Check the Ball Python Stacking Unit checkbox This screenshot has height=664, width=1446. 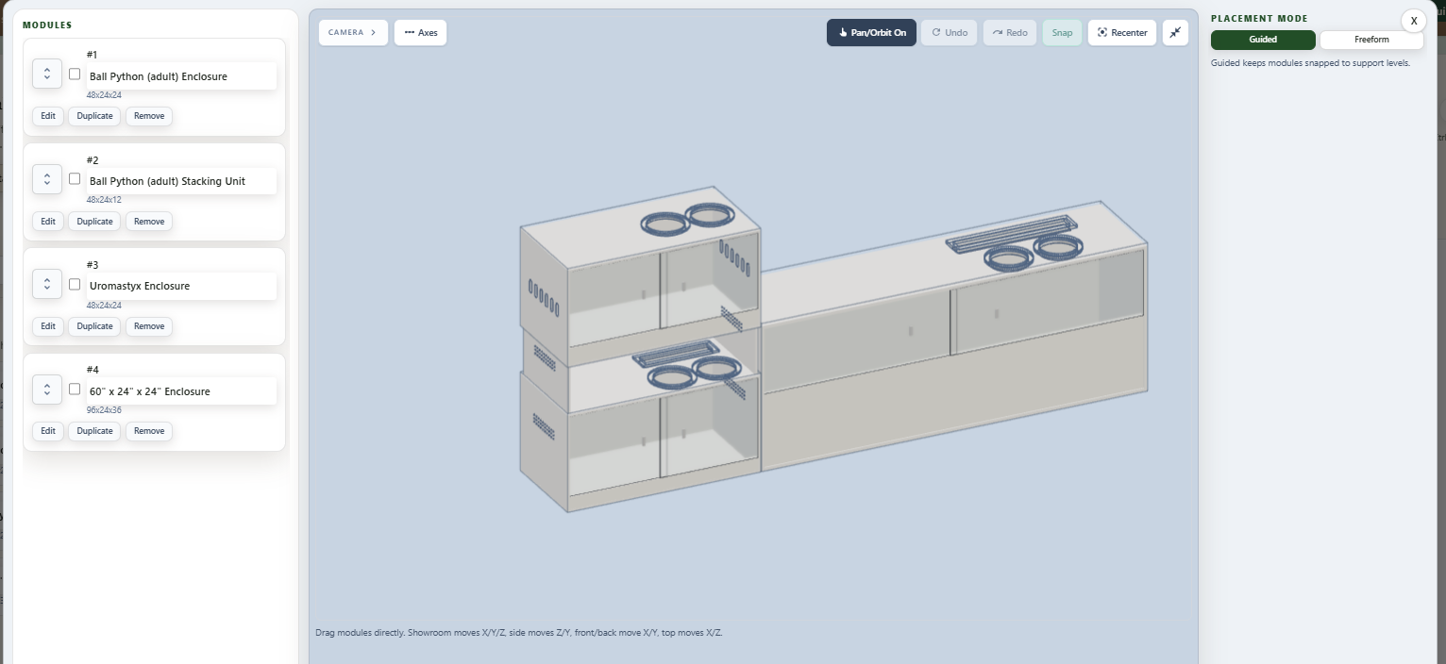[x=75, y=178]
